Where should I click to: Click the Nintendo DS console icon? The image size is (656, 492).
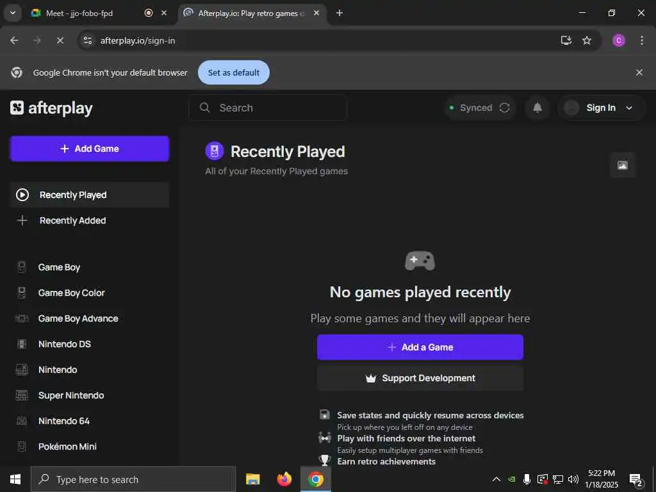pos(22,344)
